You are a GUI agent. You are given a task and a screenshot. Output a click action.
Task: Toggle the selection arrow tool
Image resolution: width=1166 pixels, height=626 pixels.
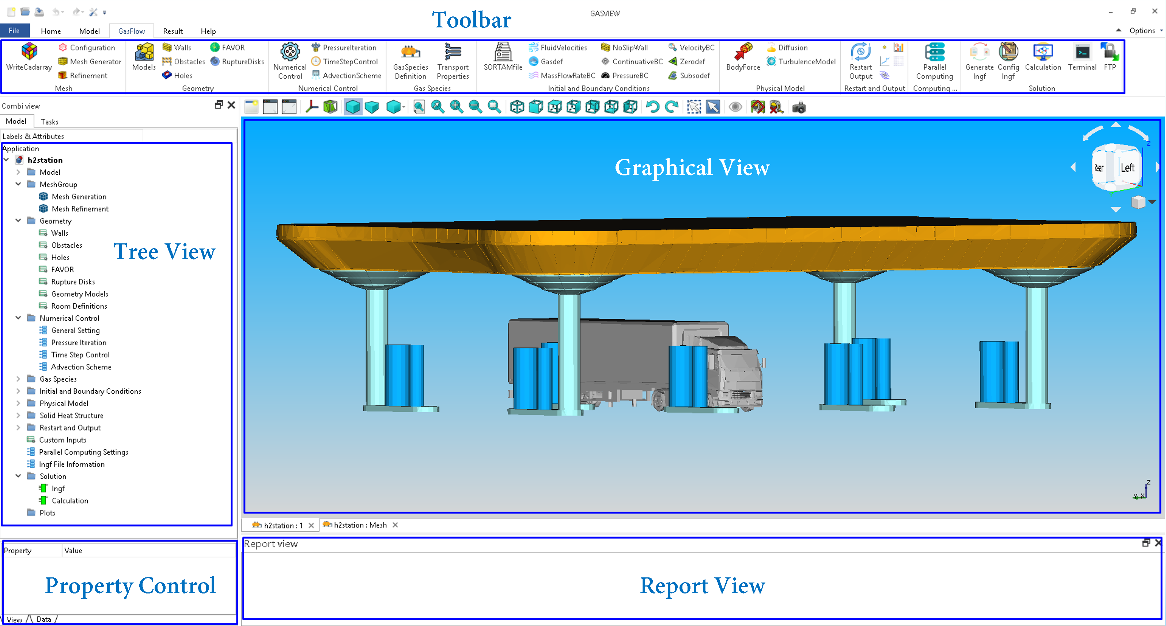712,107
